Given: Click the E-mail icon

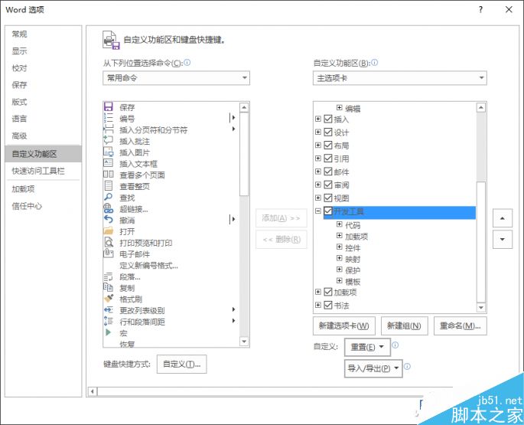Looking at the screenshot, I should pyautogui.click(x=109, y=253).
